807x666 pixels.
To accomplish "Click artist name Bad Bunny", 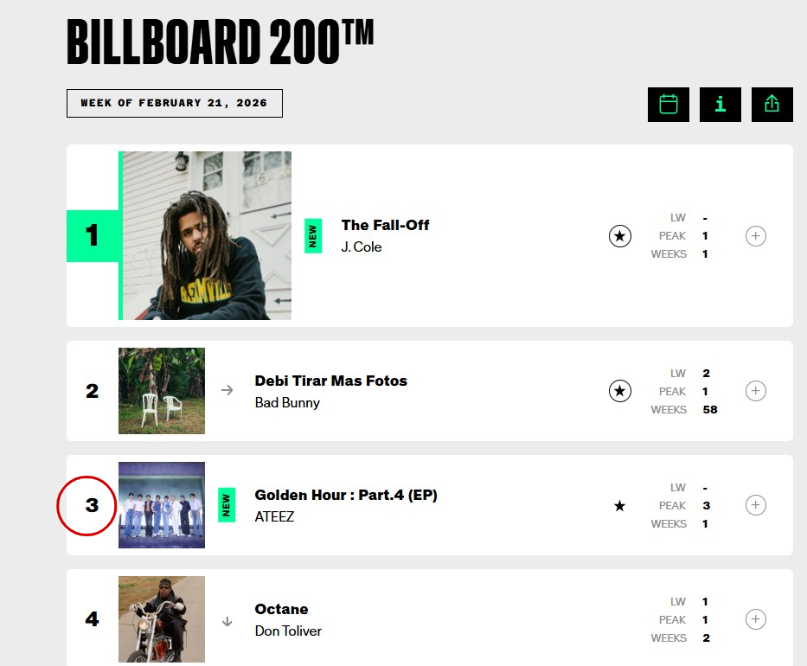I will (287, 402).
